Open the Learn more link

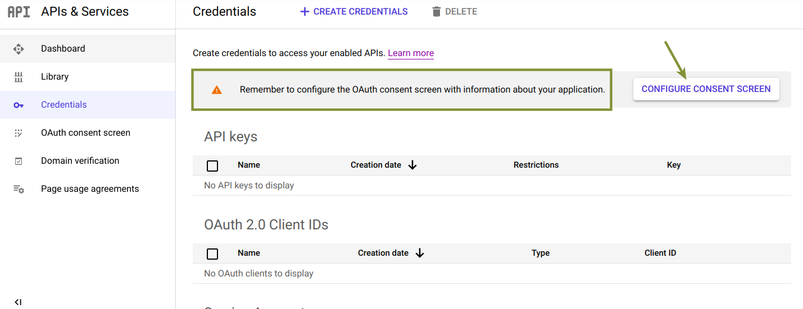pyautogui.click(x=410, y=53)
